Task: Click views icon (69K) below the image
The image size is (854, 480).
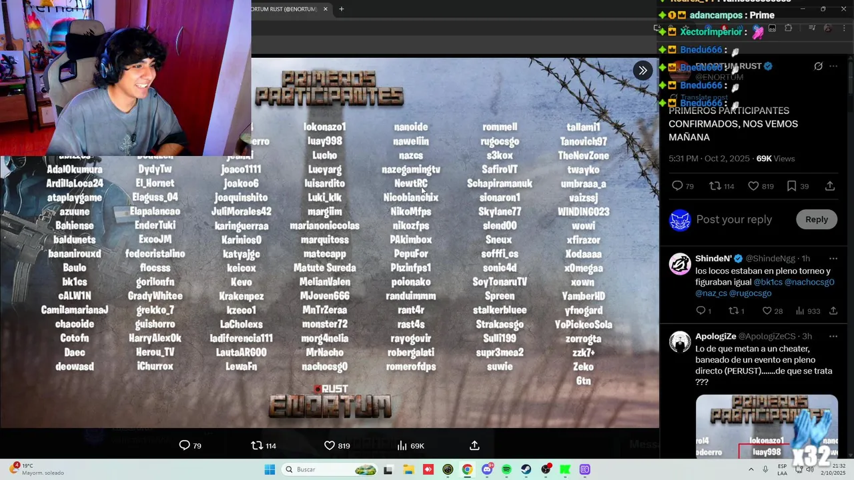Action: tap(402, 445)
